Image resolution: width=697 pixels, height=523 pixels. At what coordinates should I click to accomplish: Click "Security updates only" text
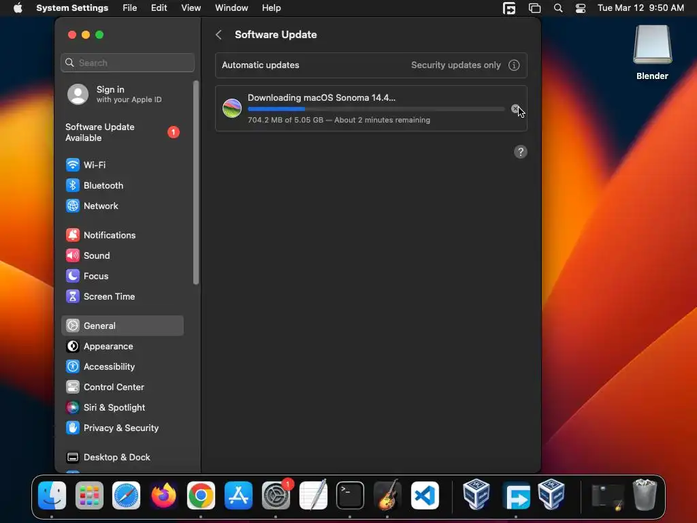[x=455, y=65]
